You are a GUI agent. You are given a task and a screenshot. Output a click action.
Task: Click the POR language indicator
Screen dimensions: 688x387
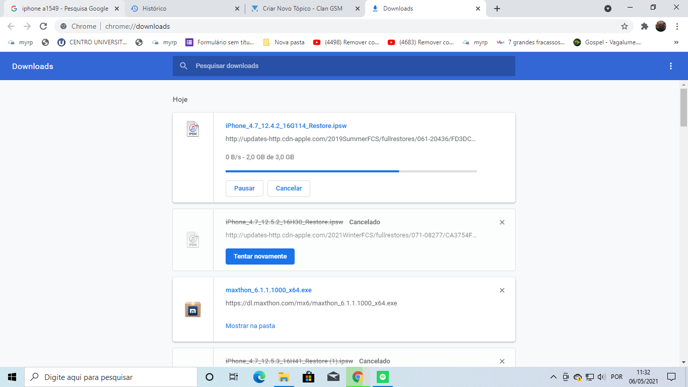[x=616, y=377]
